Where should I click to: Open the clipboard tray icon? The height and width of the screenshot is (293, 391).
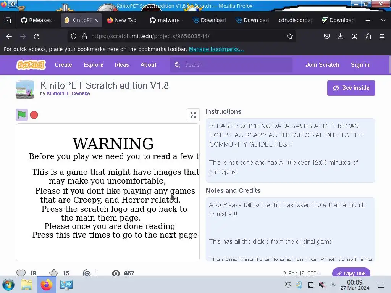click(311, 284)
